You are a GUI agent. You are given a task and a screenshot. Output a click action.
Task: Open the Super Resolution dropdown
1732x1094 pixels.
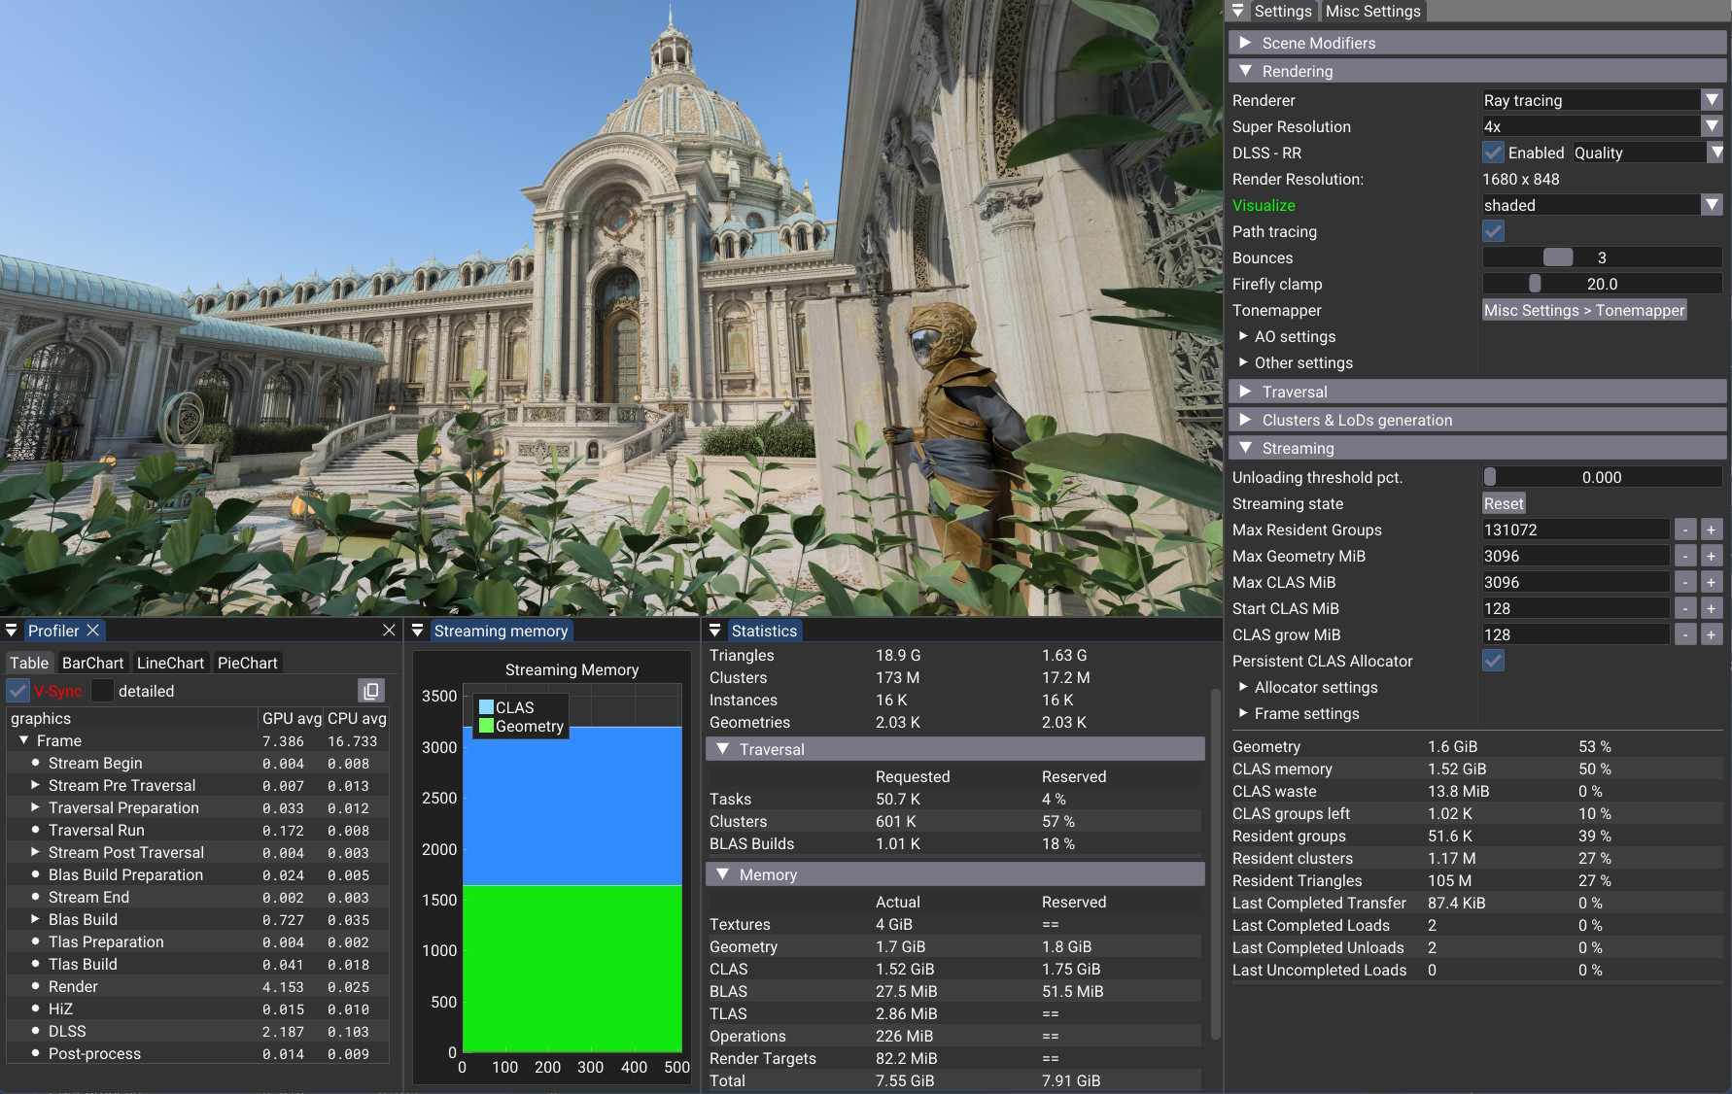coord(1602,126)
